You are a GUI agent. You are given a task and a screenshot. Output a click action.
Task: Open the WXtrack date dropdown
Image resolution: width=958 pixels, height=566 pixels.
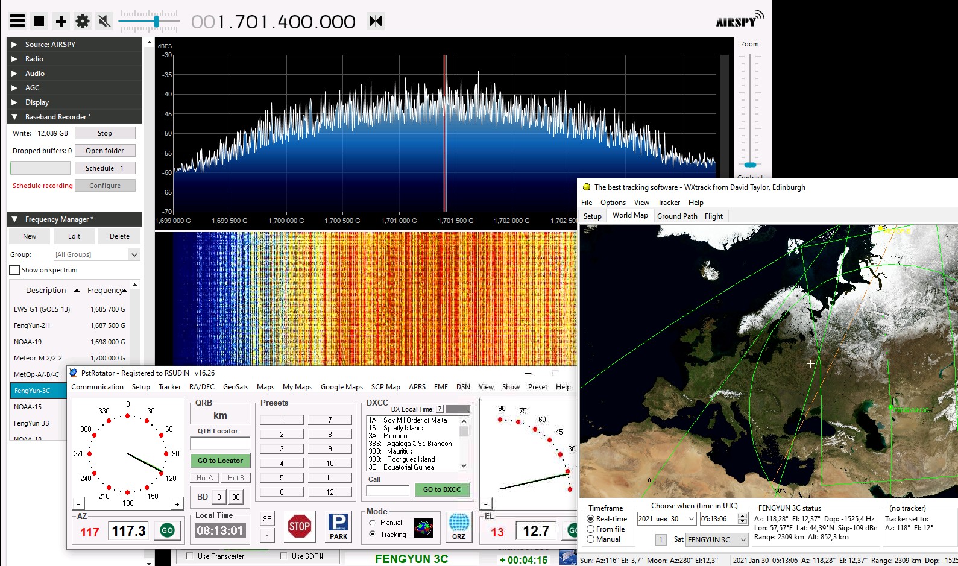tap(691, 519)
